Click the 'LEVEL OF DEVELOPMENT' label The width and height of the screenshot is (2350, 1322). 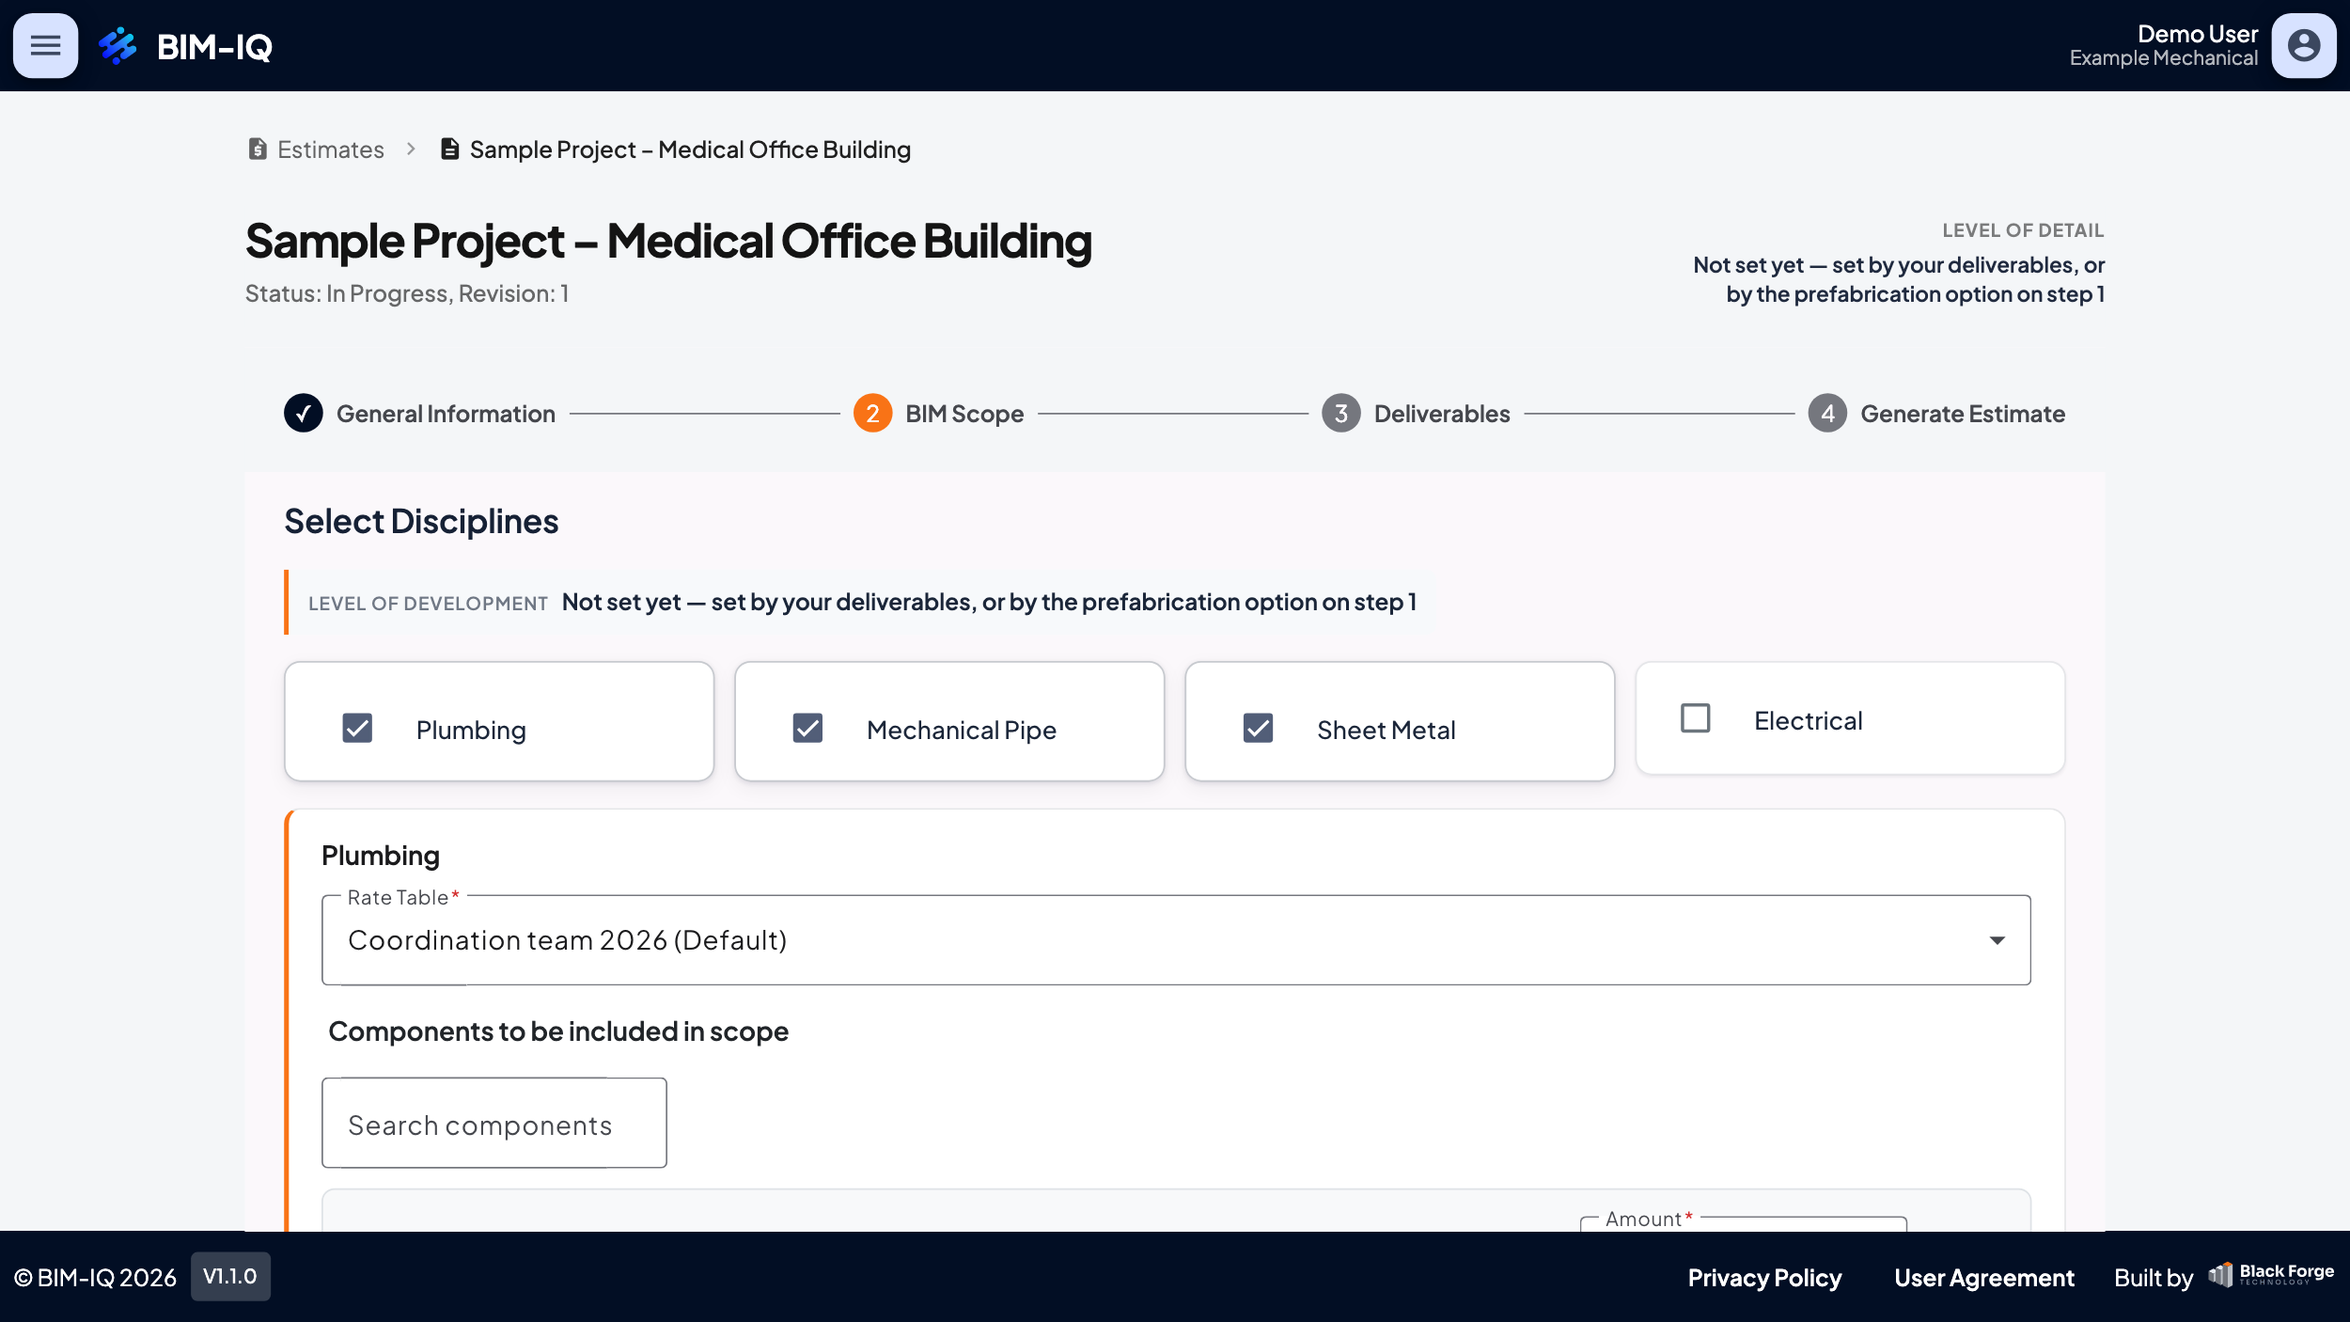pyautogui.click(x=428, y=604)
